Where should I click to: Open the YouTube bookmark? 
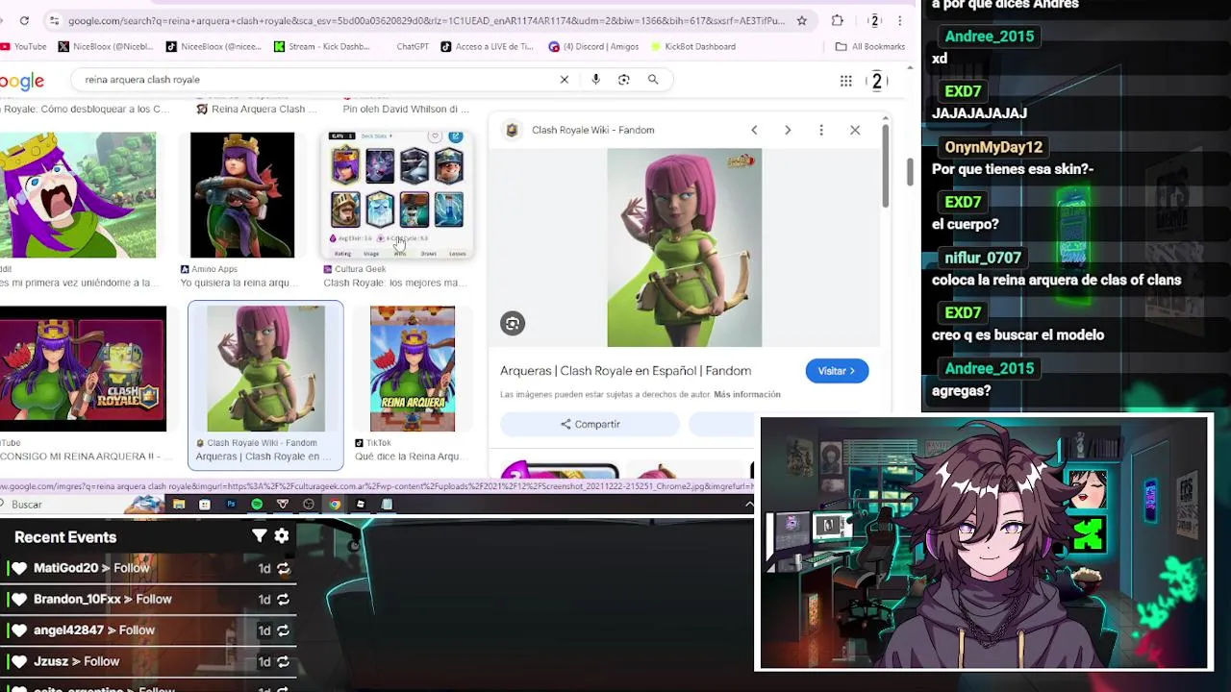pos(24,46)
